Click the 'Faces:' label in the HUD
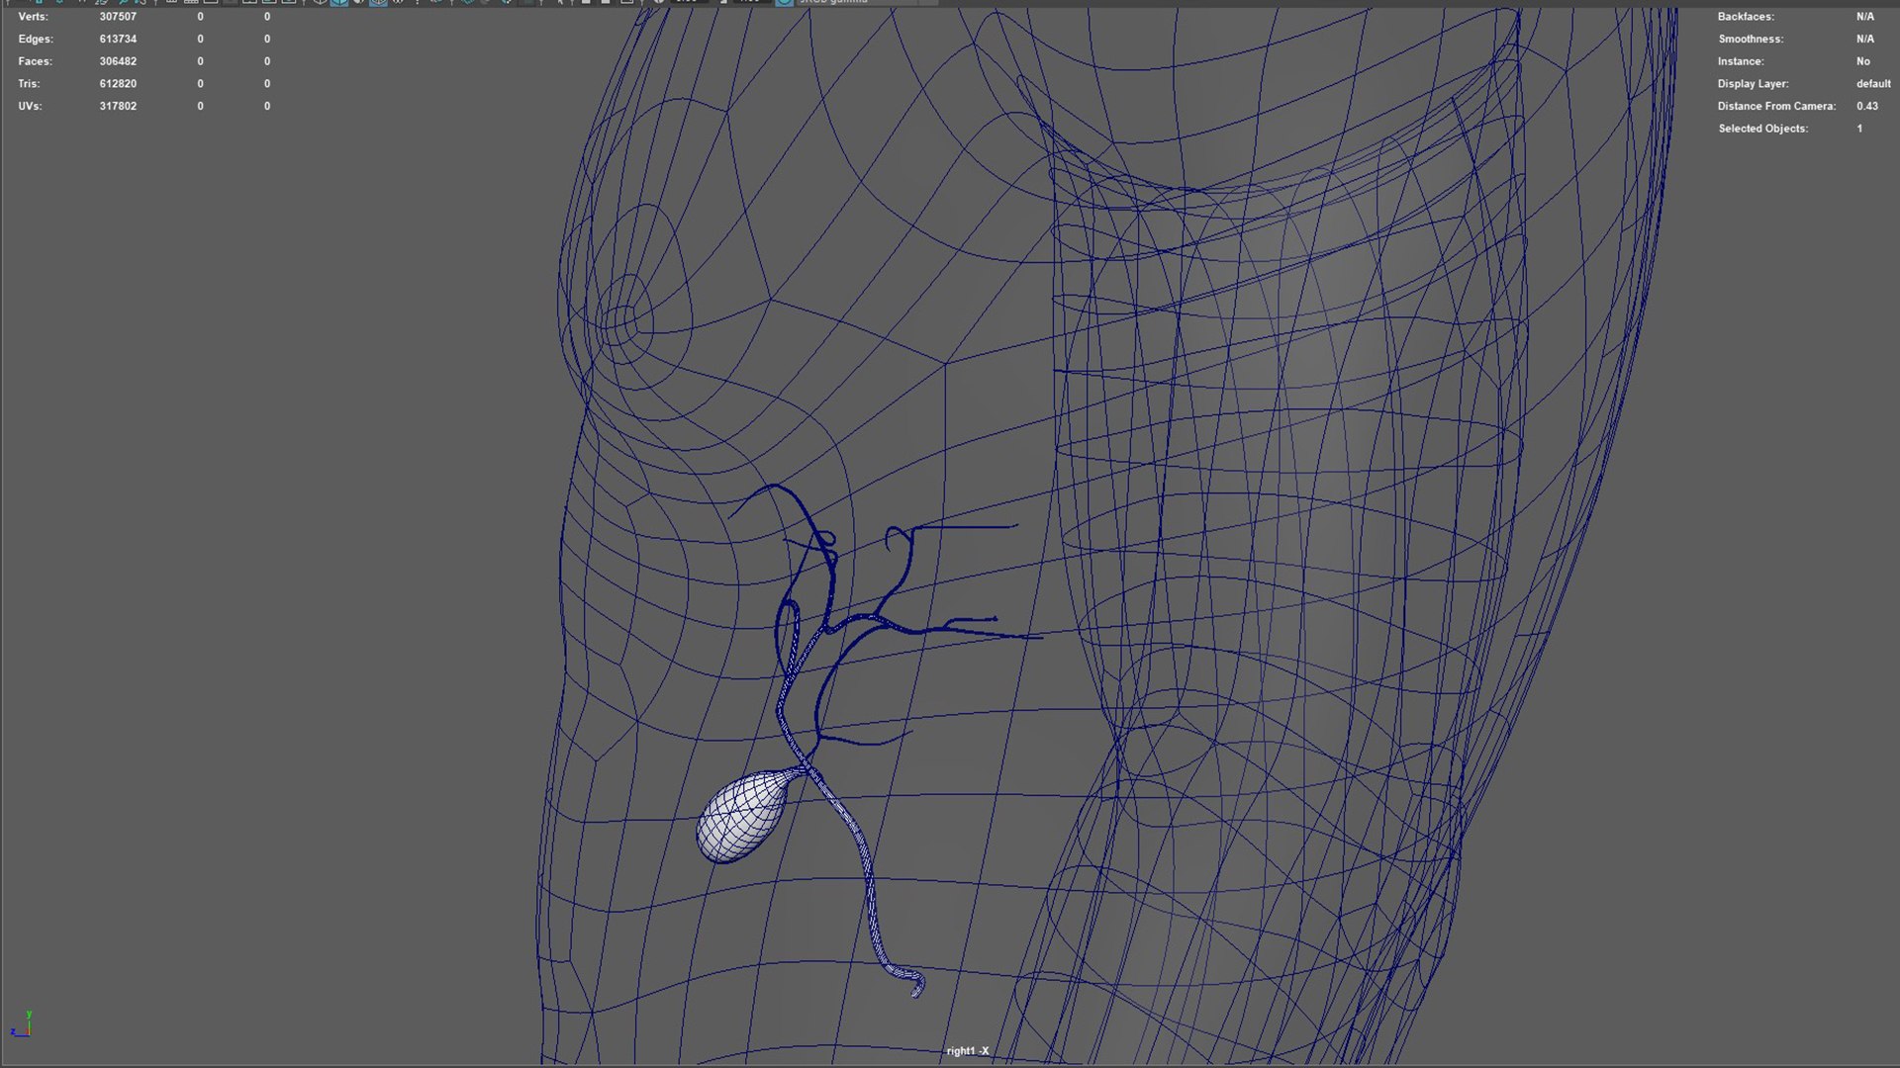 [x=35, y=61]
